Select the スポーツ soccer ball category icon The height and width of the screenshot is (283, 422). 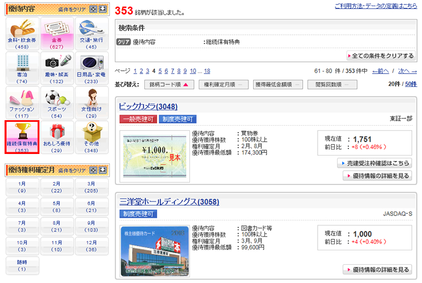(x=57, y=103)
